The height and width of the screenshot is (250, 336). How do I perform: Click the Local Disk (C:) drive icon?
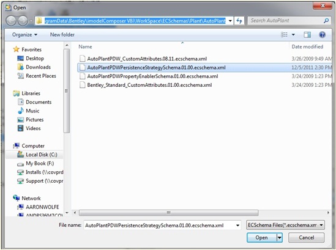[x=21, y=154]
